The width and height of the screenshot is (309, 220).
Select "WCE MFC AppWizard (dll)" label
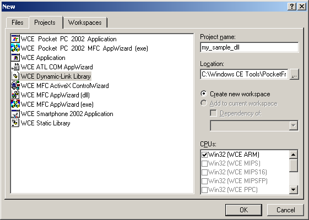click(x=55, y=95)
